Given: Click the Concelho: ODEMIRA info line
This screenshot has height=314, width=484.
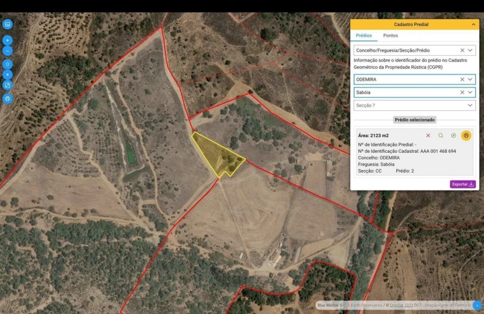Looking at the screenshot, I should 379,158.
